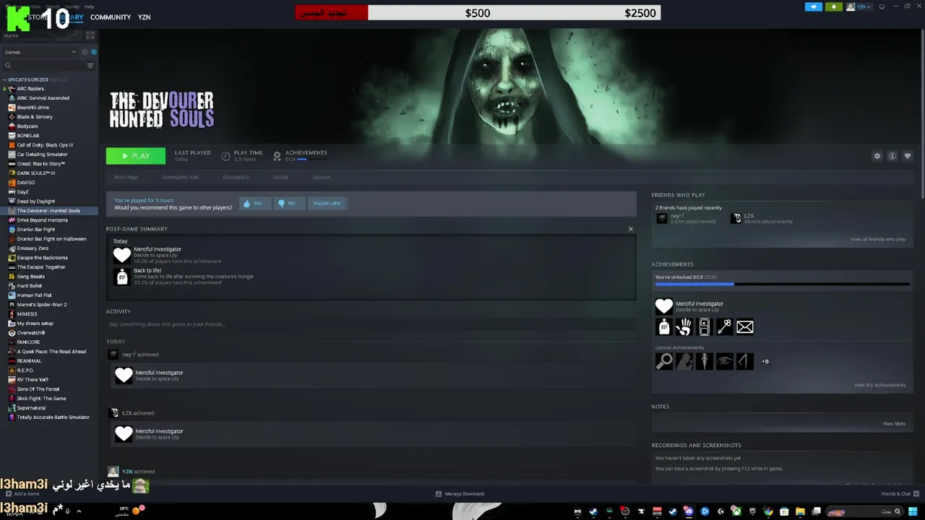
Task: Select Totally Accurate Battle Simulator
Action: click(53, 417)
